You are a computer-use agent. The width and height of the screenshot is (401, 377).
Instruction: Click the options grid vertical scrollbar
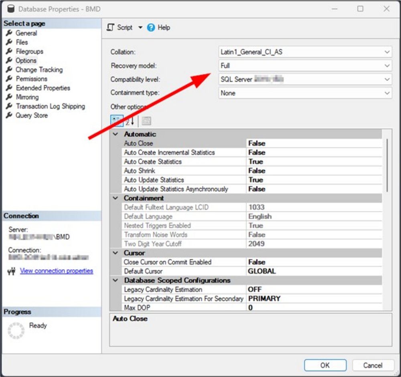click(x=387, y=165)
